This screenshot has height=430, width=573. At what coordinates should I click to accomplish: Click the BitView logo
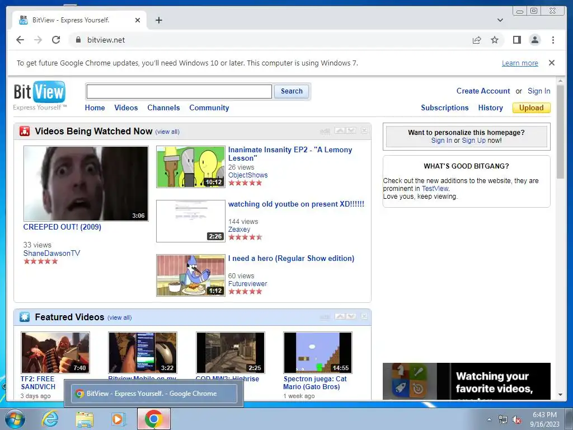40,95
